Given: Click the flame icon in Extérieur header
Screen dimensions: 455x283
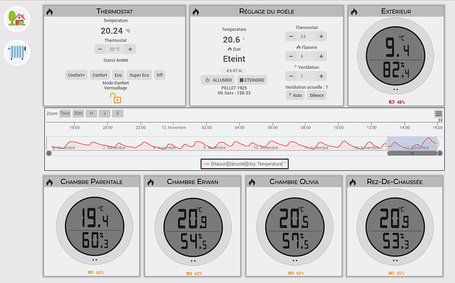Looking at the screenshot, I should pos(354,12).
